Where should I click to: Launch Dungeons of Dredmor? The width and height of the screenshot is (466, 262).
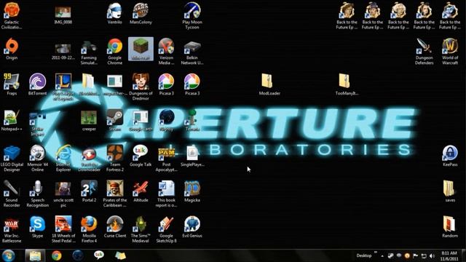(x=141, y=87)
